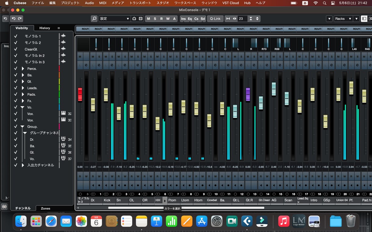The image size is (372, 232).
Task: Click the horizontal scrollbar under the channels
Action: (x=186, y=208)
